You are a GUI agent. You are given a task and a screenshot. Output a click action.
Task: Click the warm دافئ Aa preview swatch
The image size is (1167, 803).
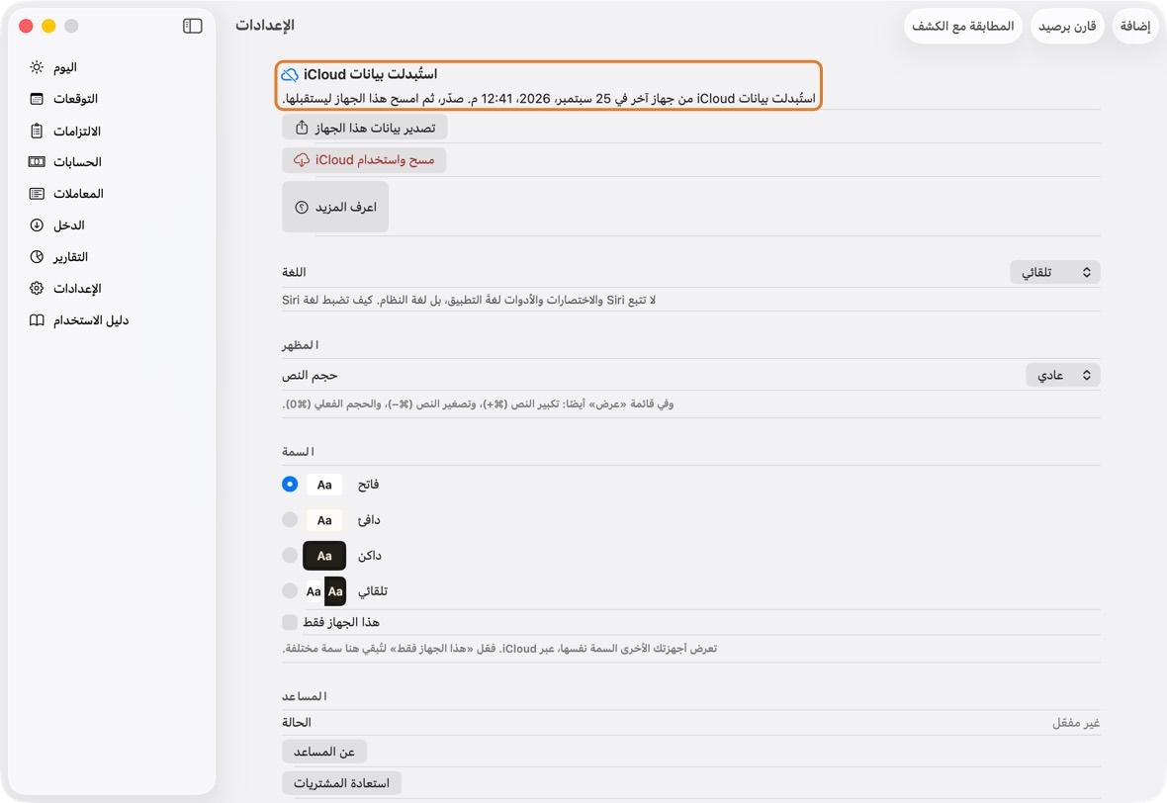(324, 520)
